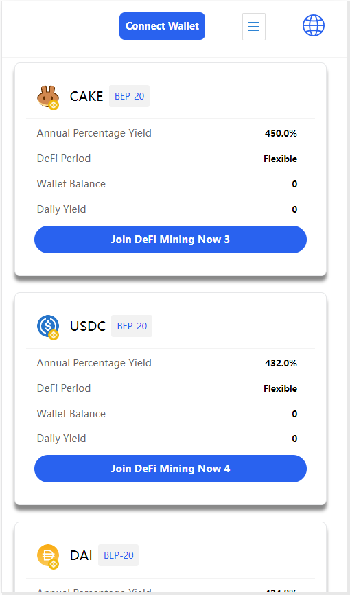Click the 432.0% yield value for USDC
The image size is (350, 595).
(281, 363)
